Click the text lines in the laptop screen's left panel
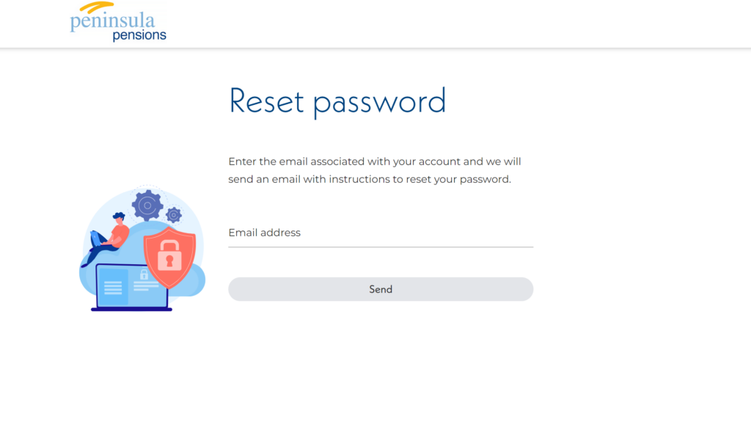The image size is (751, 430). (113, 286)
